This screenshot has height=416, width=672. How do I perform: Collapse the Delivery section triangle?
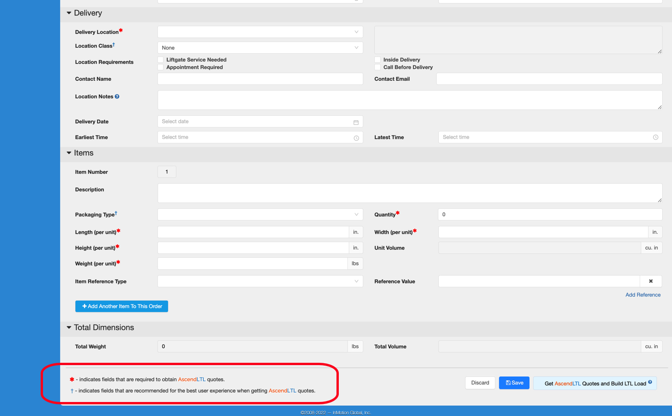[69, 13]
